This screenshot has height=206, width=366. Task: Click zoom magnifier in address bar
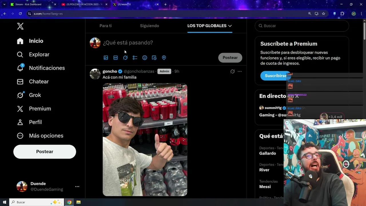pyautogui.click(x=310, y=13)
